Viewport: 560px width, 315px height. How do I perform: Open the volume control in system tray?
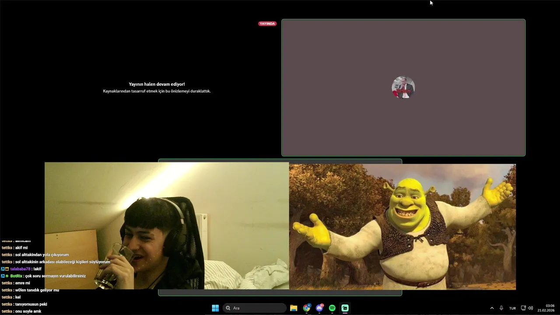click(x=531, y=308)
